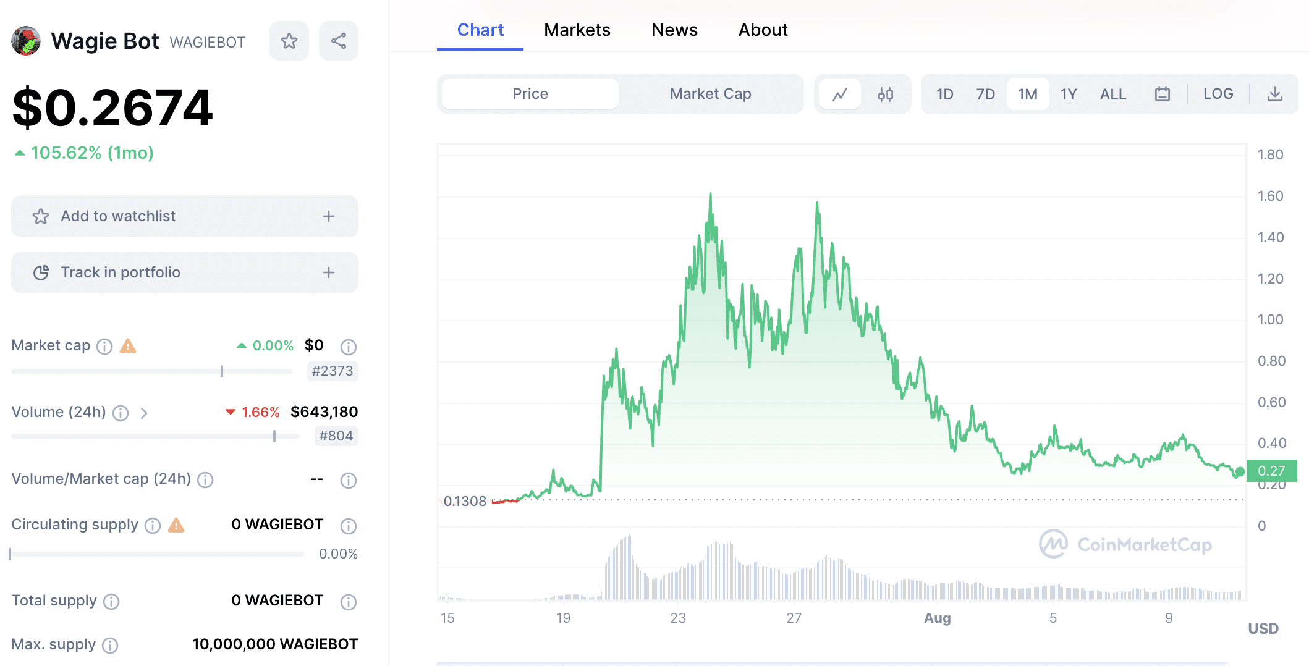Click the market cap rank #2373 badge
The image size is (1309, 666).
pyautogui.click(x=333, y=371)
